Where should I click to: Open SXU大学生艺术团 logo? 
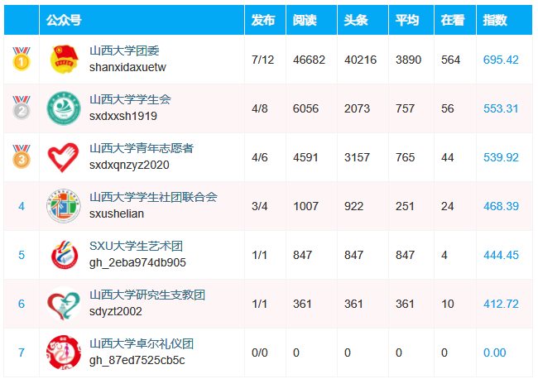tap(65, 255)
